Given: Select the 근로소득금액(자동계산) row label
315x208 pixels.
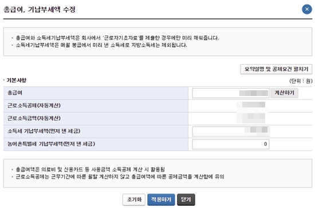Looking at the screenshot, I should click(x=34, y=118).
